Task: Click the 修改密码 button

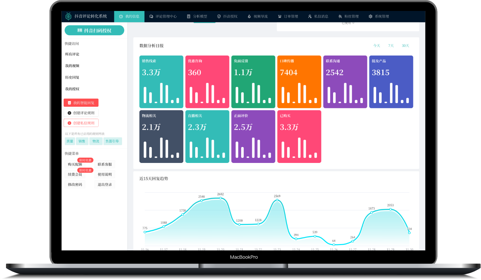Action: 75,185
